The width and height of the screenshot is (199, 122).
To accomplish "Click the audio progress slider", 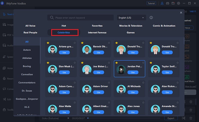I will point(124,118).
